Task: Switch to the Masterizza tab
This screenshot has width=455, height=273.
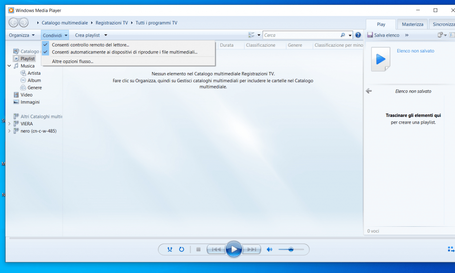Action: 412,24
